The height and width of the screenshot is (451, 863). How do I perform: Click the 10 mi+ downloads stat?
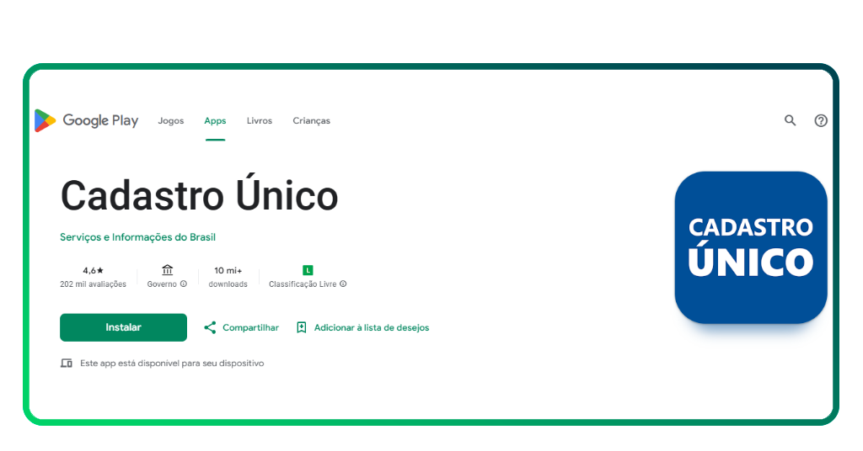click(x=228, y=270)
